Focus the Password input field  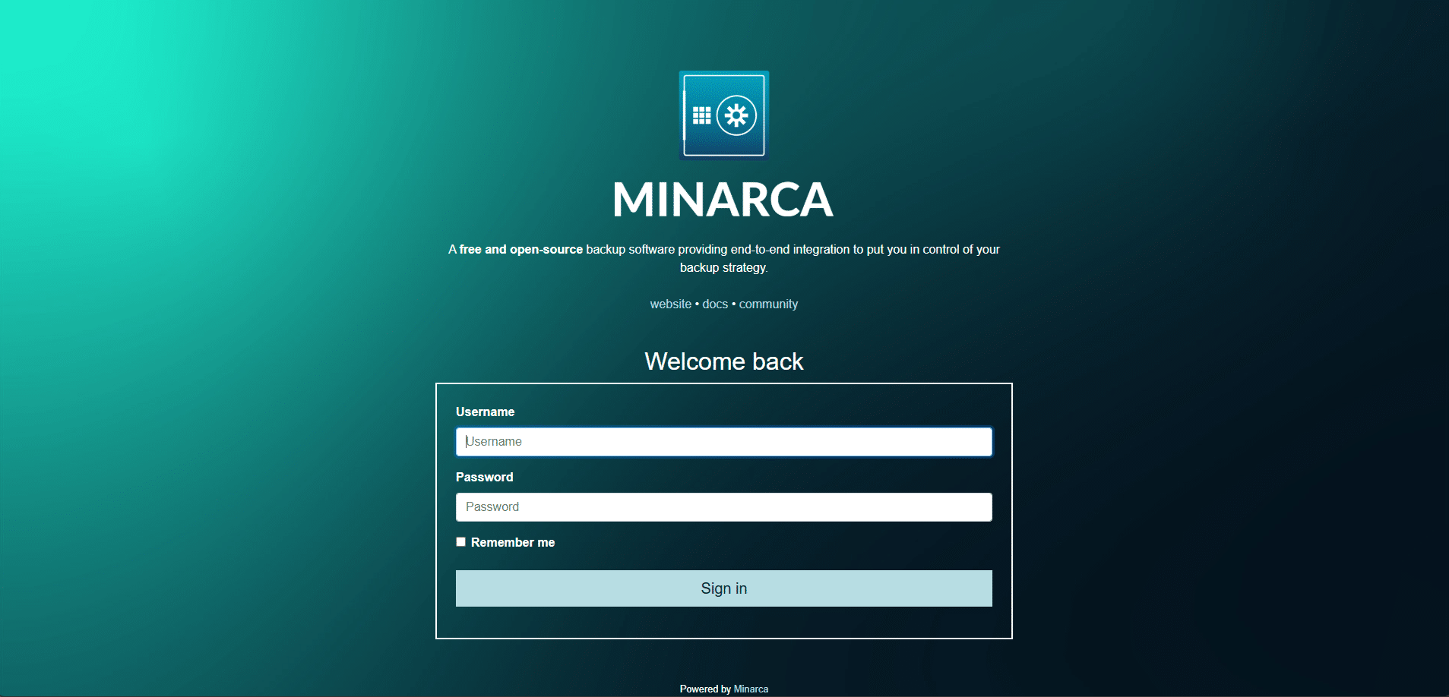(724, 507)
